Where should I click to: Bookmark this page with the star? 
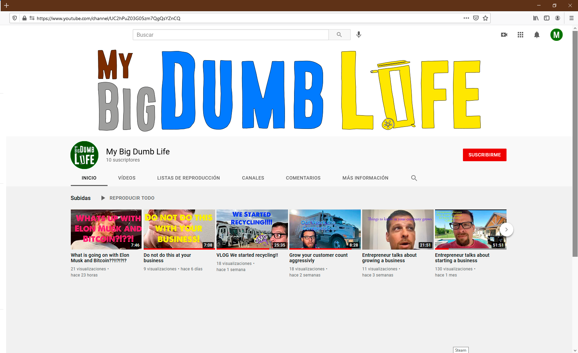click(485, 18)
